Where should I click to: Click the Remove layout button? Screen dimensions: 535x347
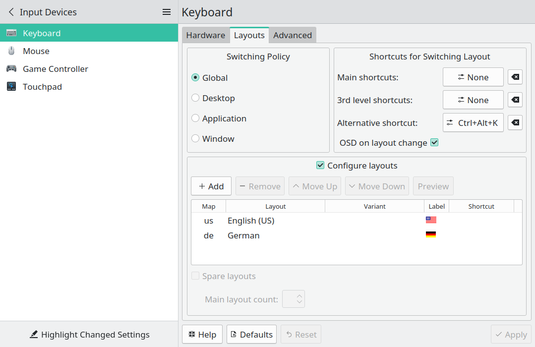260,186
